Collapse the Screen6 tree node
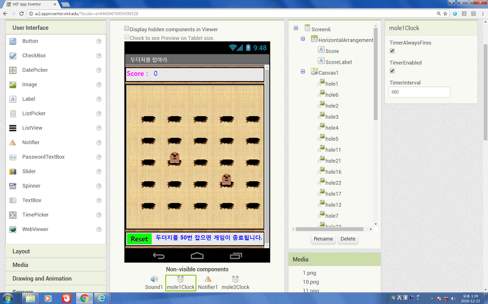Image resolution: width=488 pixels, height=304 pixels. 296,28
